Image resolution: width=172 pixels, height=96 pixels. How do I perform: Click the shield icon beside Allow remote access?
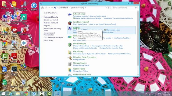click(x=105, y=30)
